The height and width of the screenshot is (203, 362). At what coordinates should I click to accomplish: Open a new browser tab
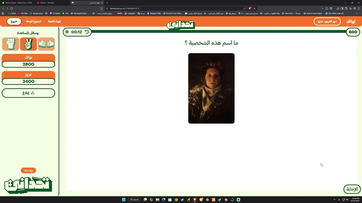click(x=107, y=3)
